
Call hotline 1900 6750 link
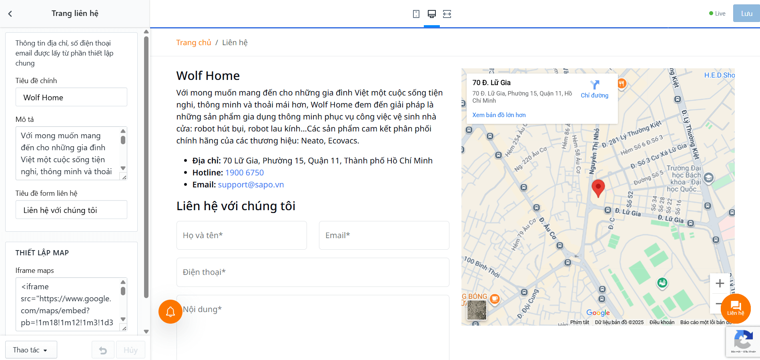245,173
